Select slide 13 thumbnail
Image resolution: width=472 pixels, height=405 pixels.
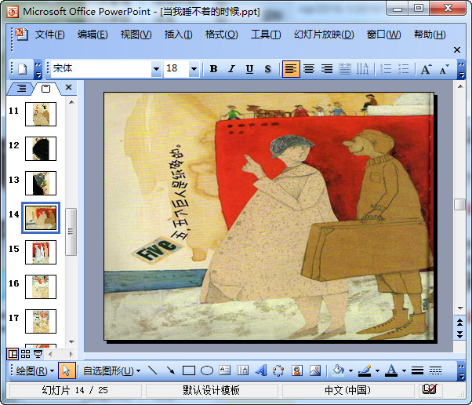pos(41,183)
